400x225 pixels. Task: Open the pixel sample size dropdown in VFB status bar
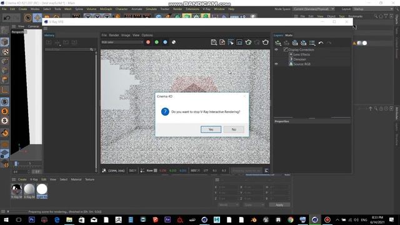[x=132, y=171]
